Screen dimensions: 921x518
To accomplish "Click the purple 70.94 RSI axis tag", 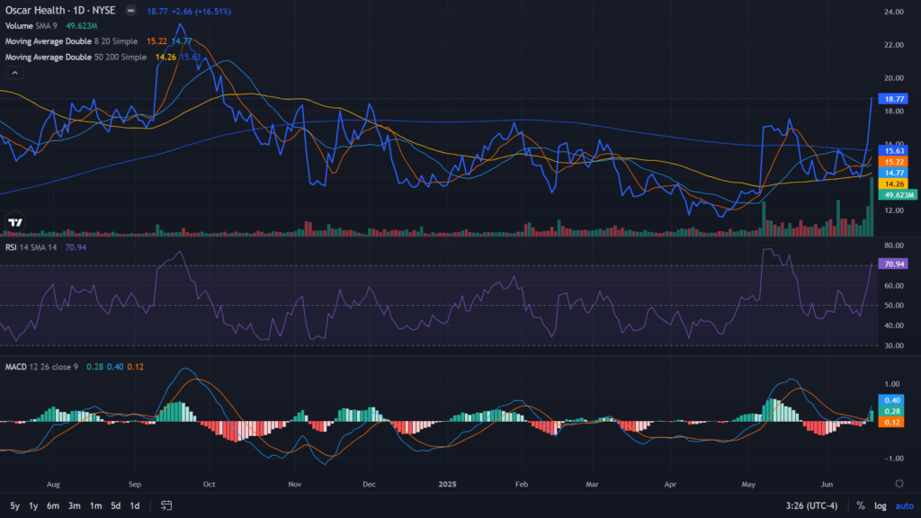I will (893, 263).
